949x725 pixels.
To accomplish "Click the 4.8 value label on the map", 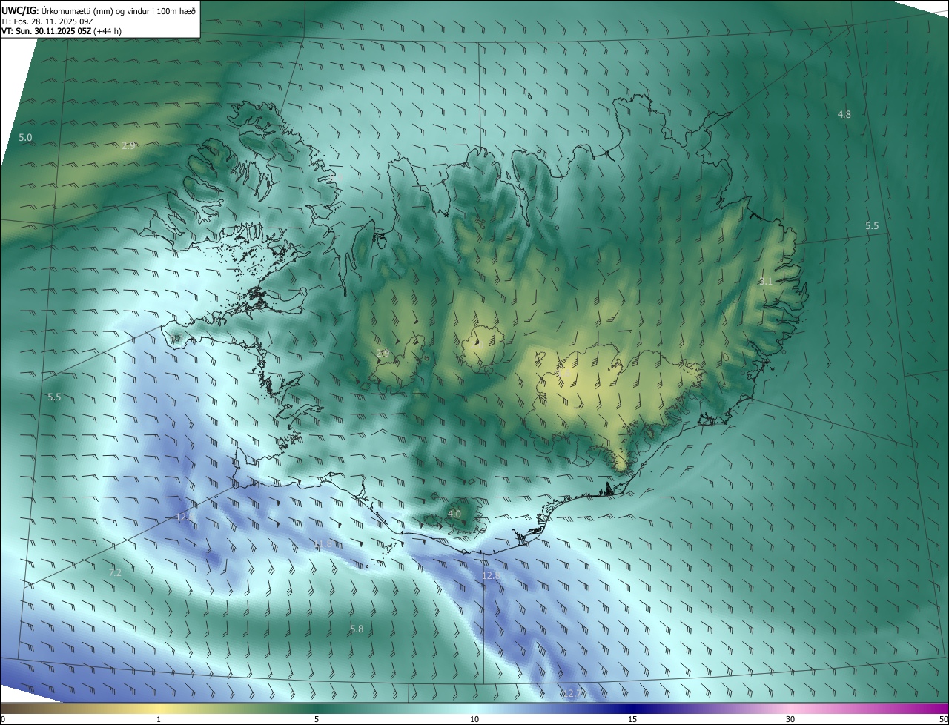I will (x=844, y=114).
